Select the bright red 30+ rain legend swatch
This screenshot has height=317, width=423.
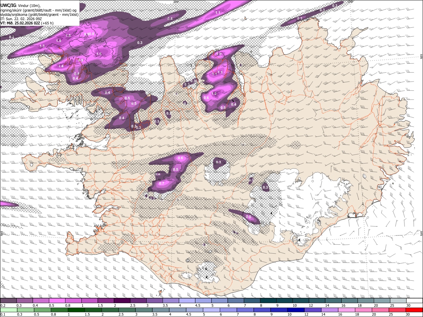(x=414, y=310)
